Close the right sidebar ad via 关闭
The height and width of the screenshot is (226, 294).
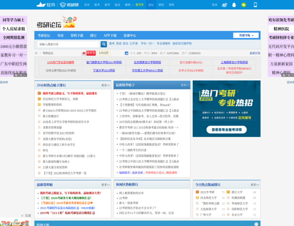click(x=290, y=82)
